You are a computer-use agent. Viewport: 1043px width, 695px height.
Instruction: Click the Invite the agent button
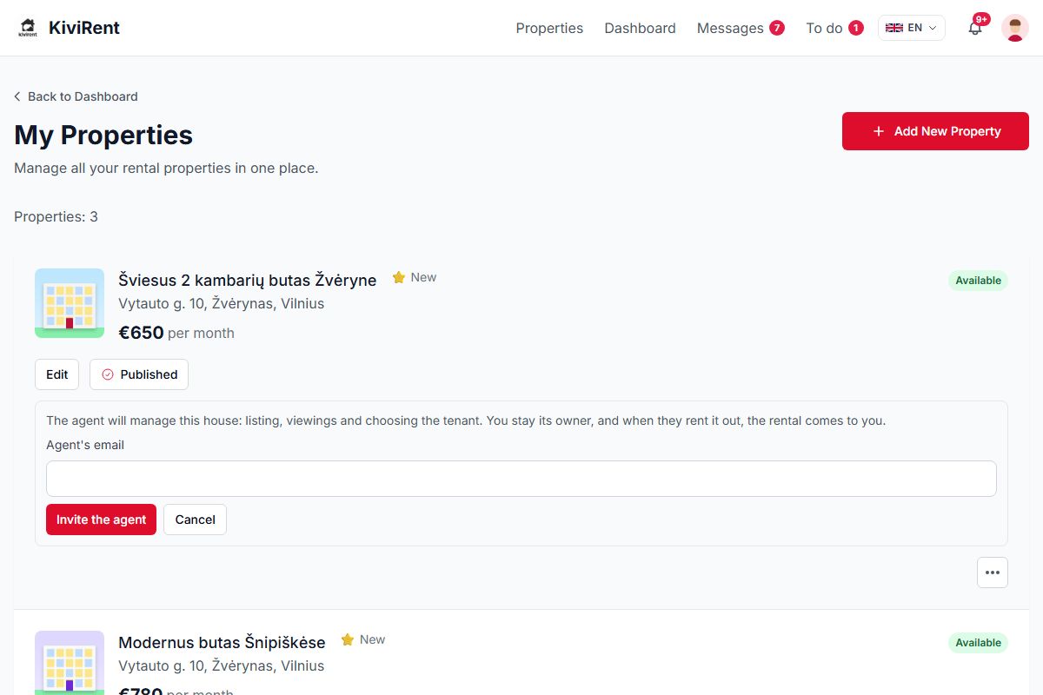[x=101, y=520]
